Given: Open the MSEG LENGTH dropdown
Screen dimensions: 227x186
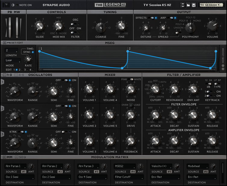Looking at the screenshot, I should tap(11, 50).
